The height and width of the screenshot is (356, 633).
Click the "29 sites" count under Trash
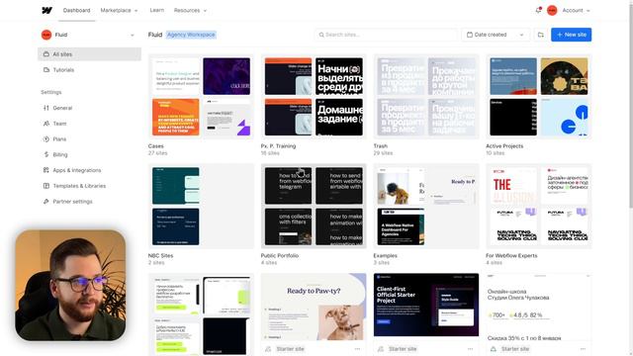coord(383,153)
